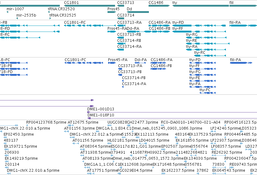This screenshot has width=257, height=175.
Task: Click the DME1-018P10 clone label
Action: (101, 115)
